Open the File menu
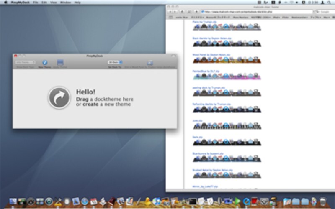Image resolution: width=335 pixels, height=209 pixels. click(x=36, y=3)
